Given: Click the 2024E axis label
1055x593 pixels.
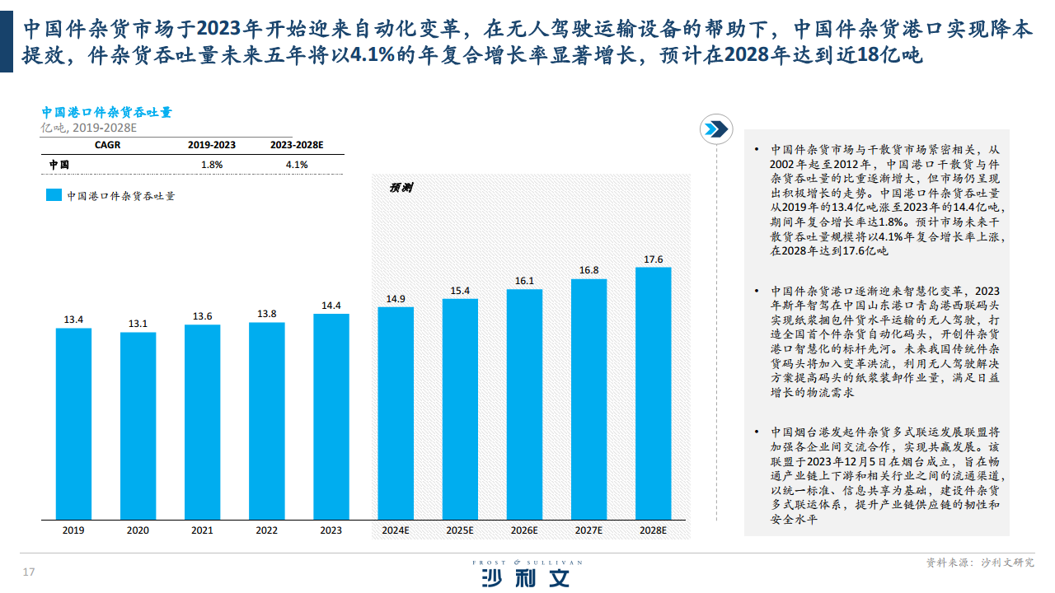Looking at the screenshot, I should pyautogui.click(x=396, y=530).
